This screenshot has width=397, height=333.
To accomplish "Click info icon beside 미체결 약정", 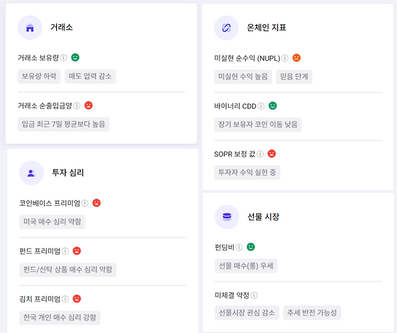I will [x=254, y=296].
